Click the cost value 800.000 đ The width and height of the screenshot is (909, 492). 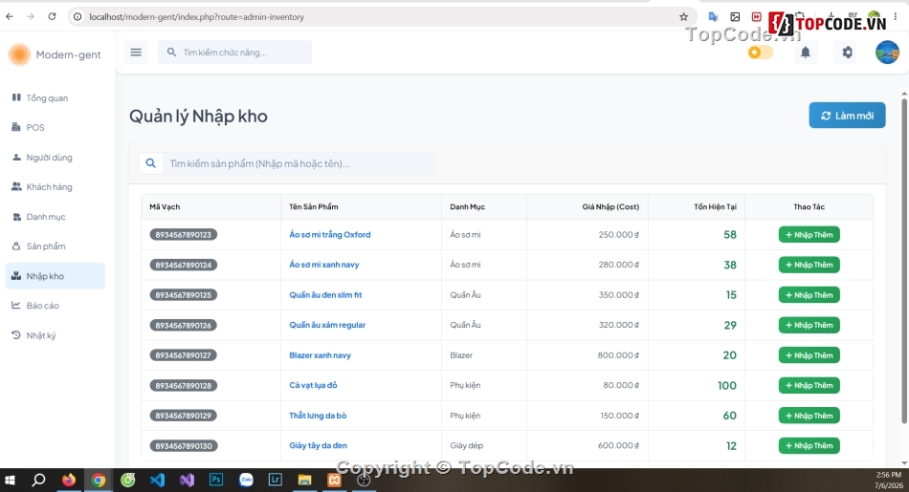coord(618,355)
